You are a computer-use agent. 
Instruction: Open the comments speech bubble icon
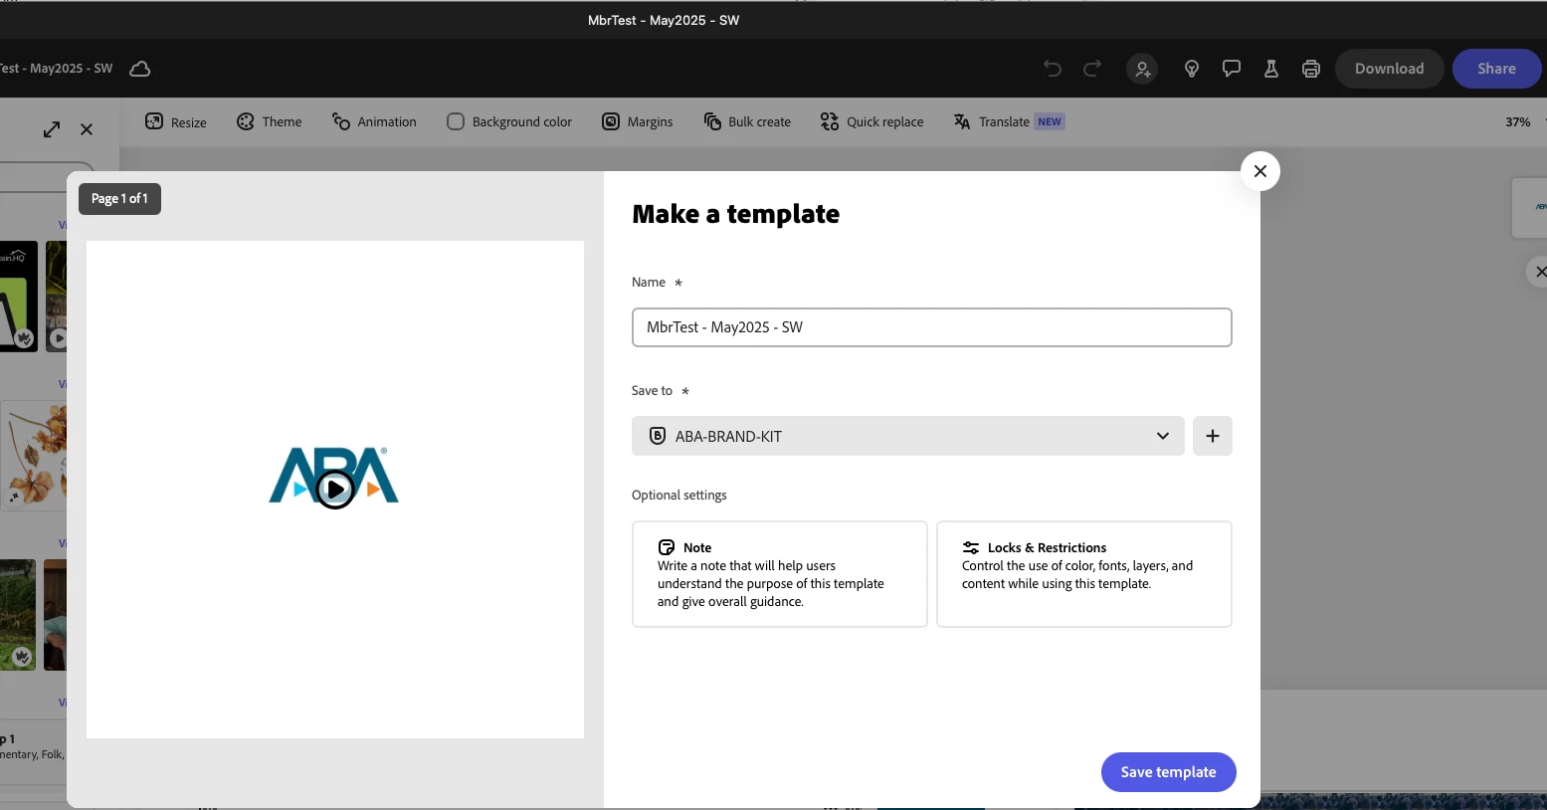[1232, 69]
